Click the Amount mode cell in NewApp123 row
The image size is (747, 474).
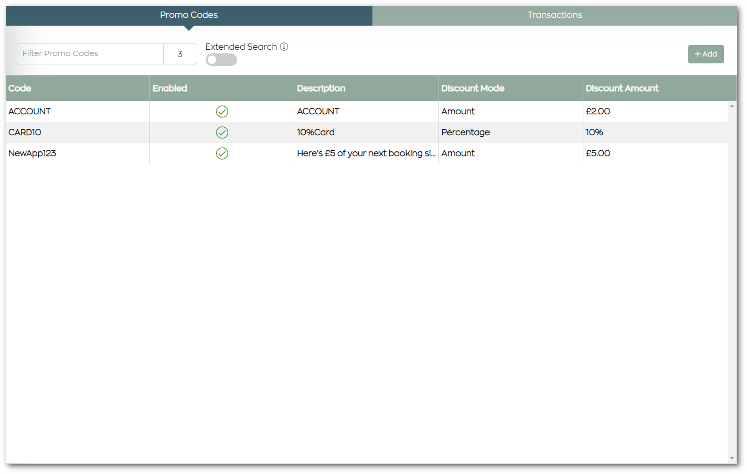click(510, 153)
